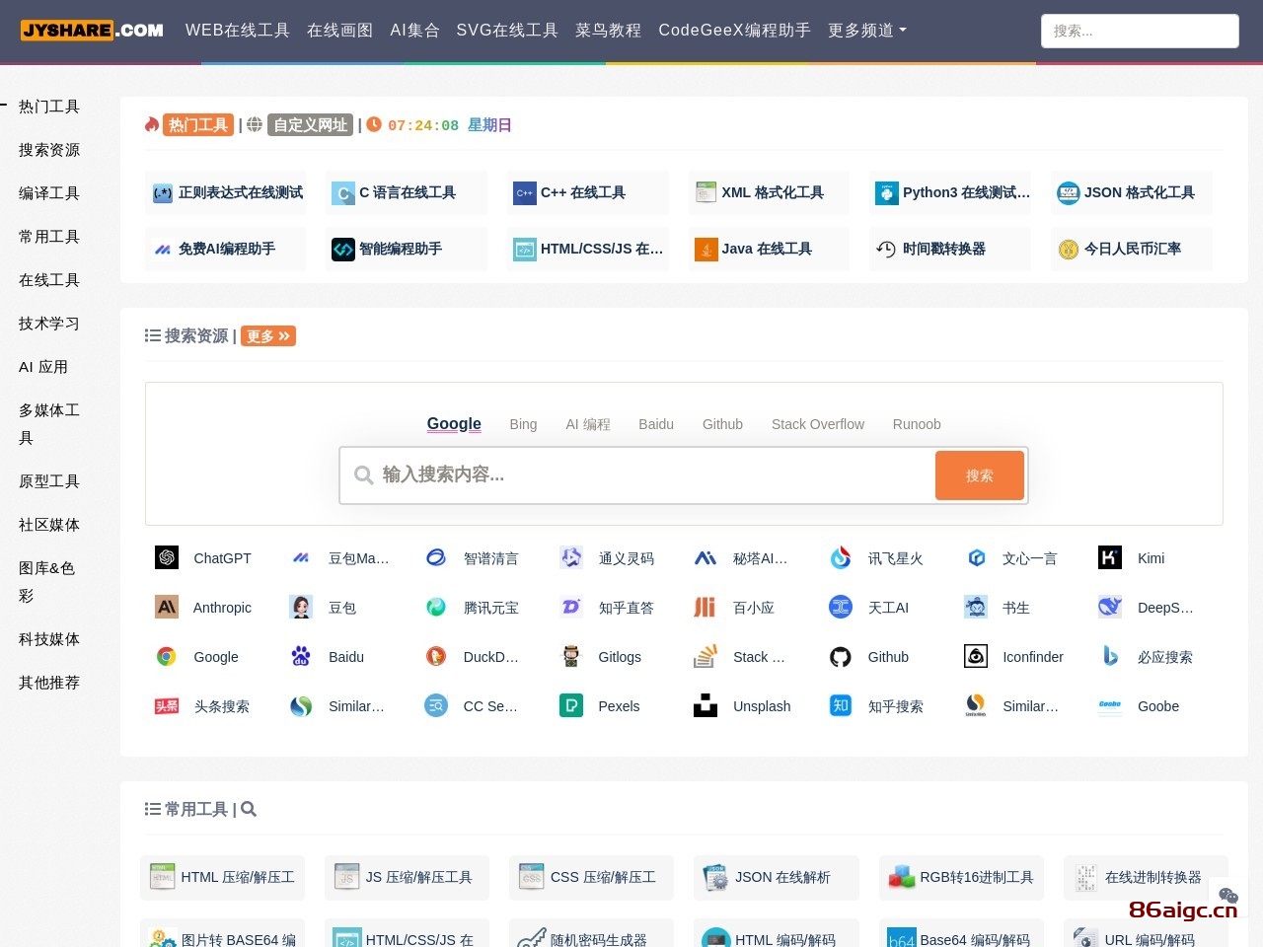Switch search engine to AI 编程 tab
Screen dimensions: 1263x947
point(588,424)
